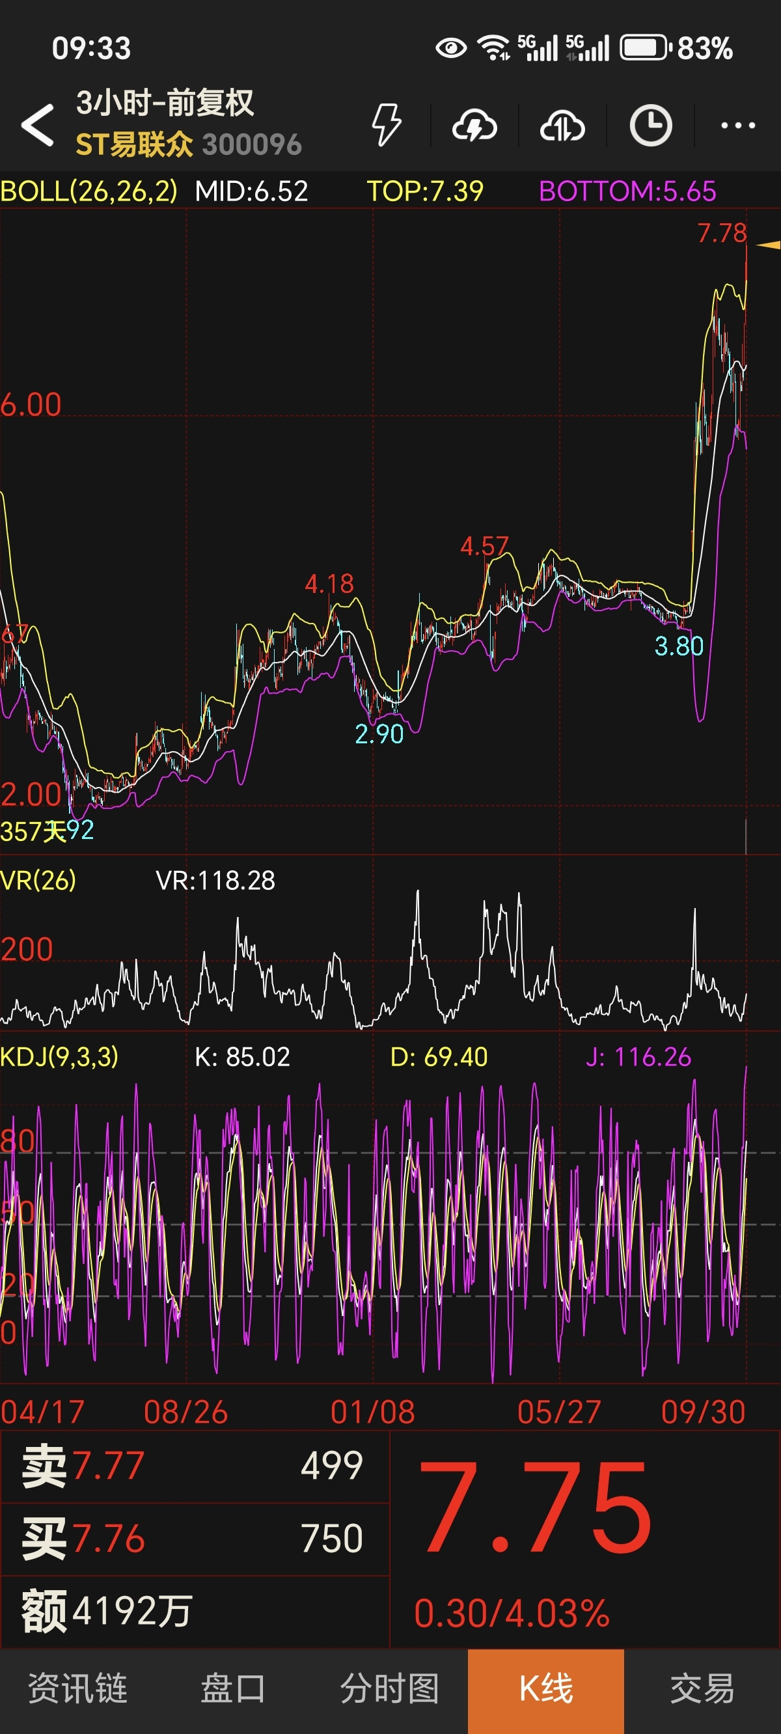Change the VR(26) indicator label
Screen dimensions: 781x1734
click(x=38, y=880)
